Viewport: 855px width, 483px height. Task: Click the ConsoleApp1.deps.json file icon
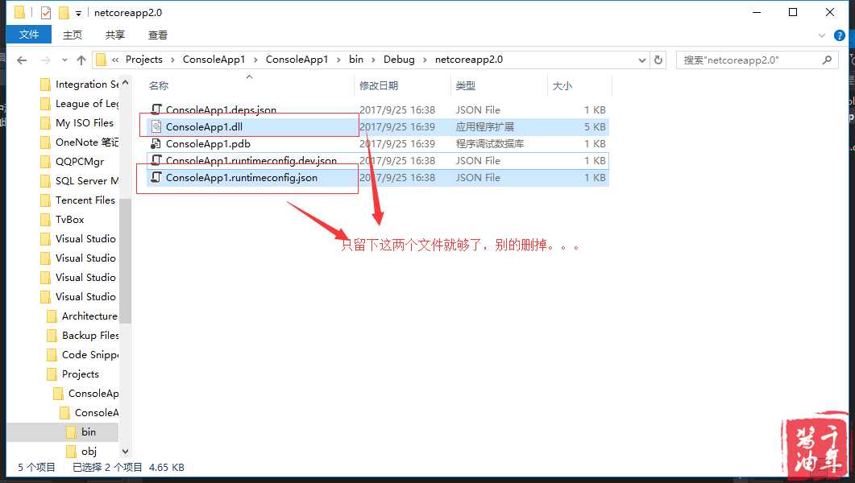156,109
